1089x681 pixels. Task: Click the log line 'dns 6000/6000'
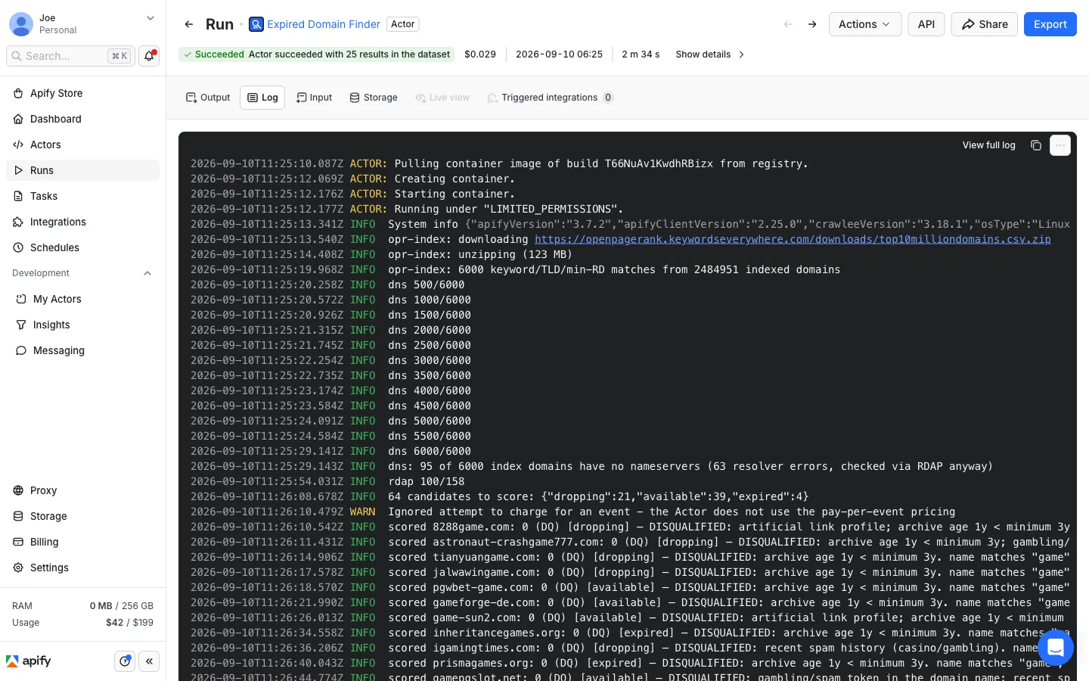click(330, 451)
